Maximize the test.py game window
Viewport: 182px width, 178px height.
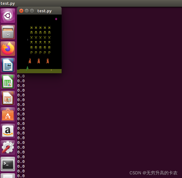click(x=32, y=11)
